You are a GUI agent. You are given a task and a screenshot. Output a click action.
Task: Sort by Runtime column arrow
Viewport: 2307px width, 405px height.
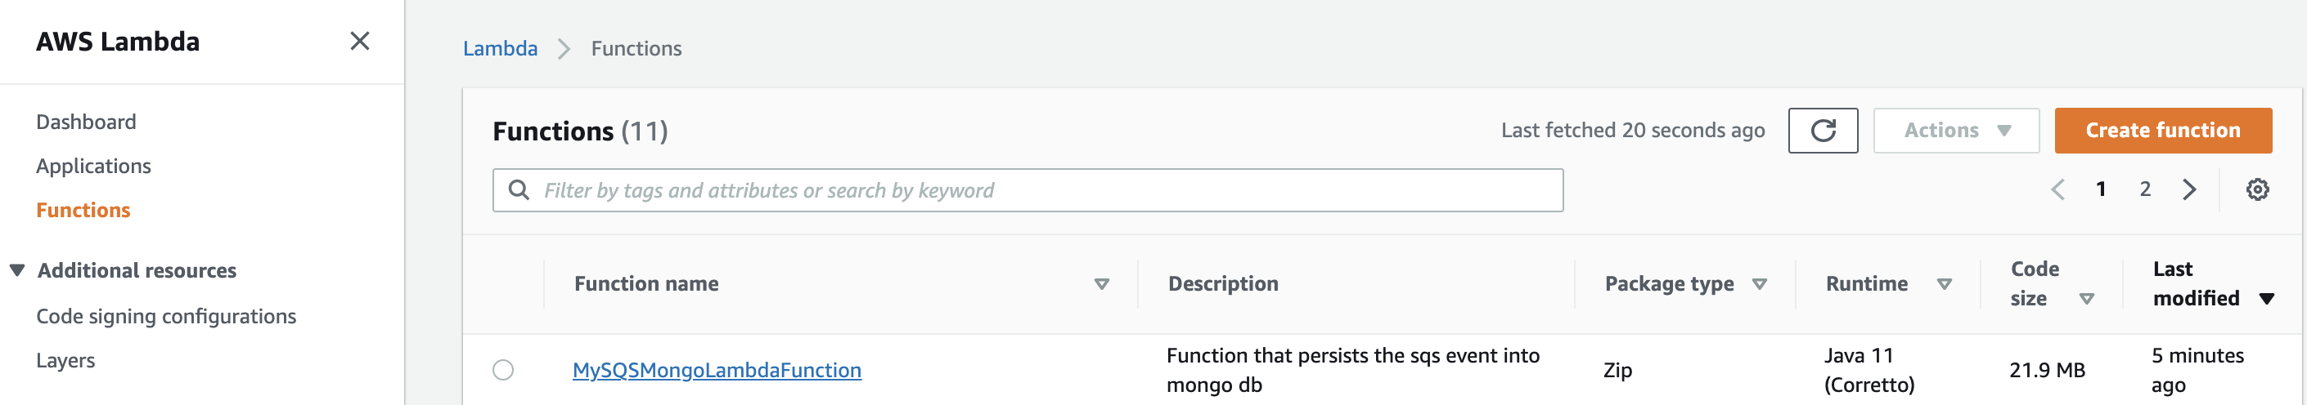pos(1944,284)
